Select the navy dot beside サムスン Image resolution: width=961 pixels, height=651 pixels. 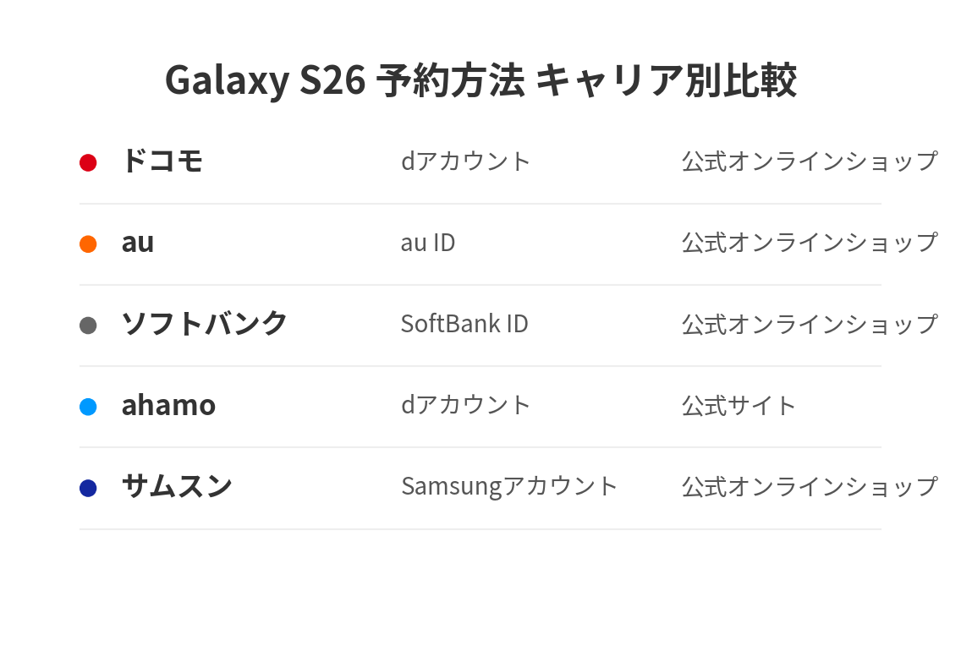click(x=88, y=488)
